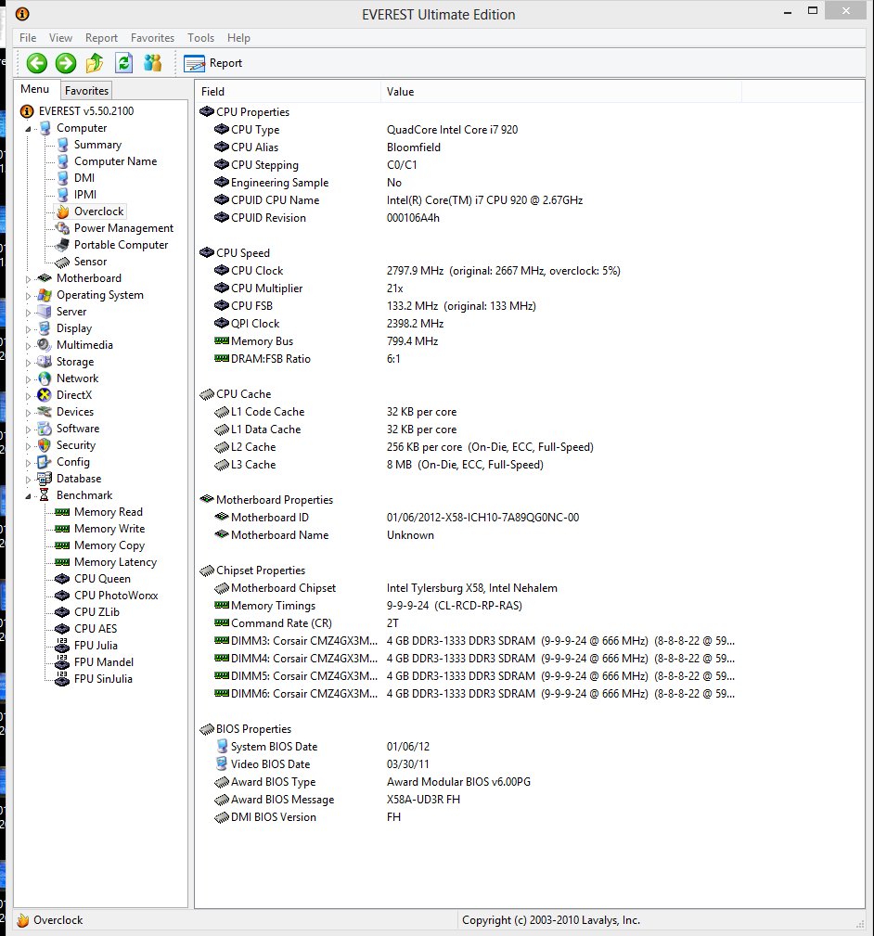Click the Report toolbar button
Image resolution: width=874 pixels, height=936 pixels.
coord(213,63)
